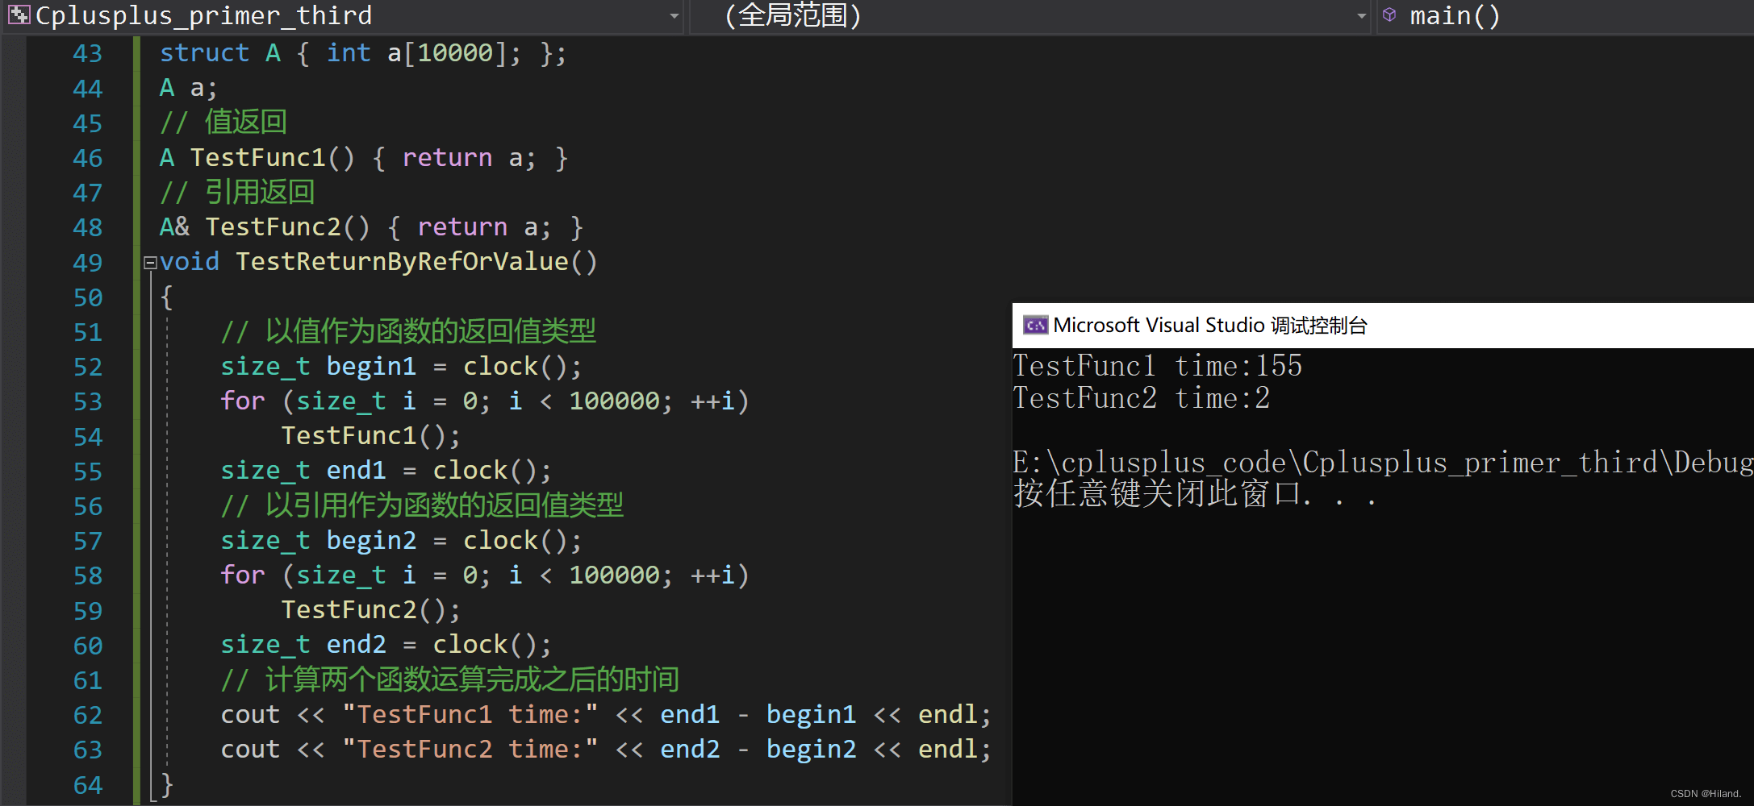Click line number 62 in the gutter
Image resolution: width=1754 pixels, height=806 pixels.
pos(87,715)
